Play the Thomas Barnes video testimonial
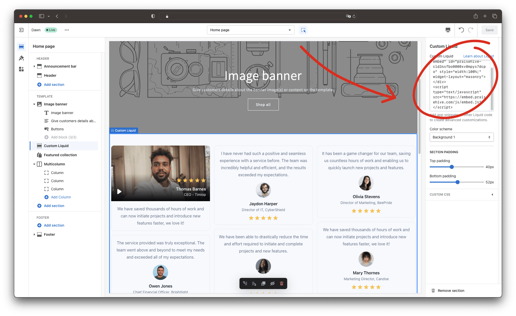The height and width of the screenshot is (316, 516). tap(119, 192)
